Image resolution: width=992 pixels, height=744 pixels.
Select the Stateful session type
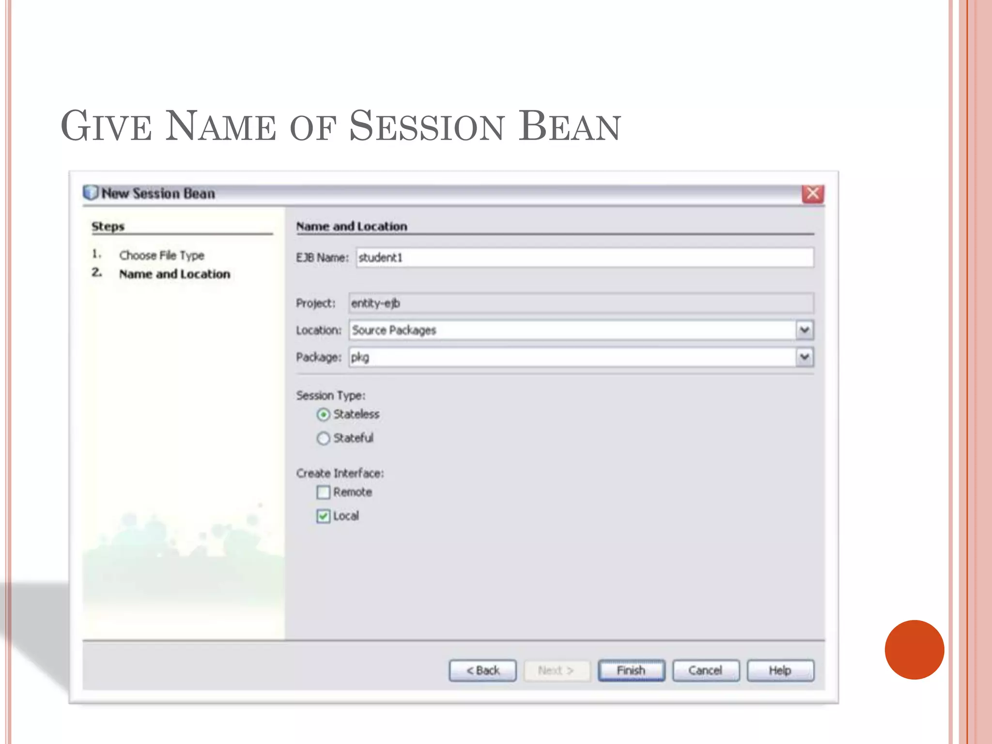click(x=323, y=438)
